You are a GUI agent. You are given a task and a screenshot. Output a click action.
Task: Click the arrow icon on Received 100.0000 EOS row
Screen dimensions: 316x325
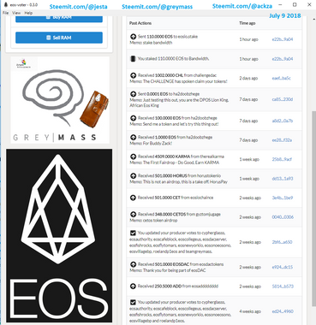[x=133, y=118]
